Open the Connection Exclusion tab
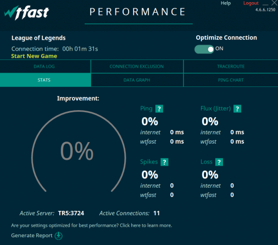The width and height of the screenshot is (278, 245). [x=137, y=67]
